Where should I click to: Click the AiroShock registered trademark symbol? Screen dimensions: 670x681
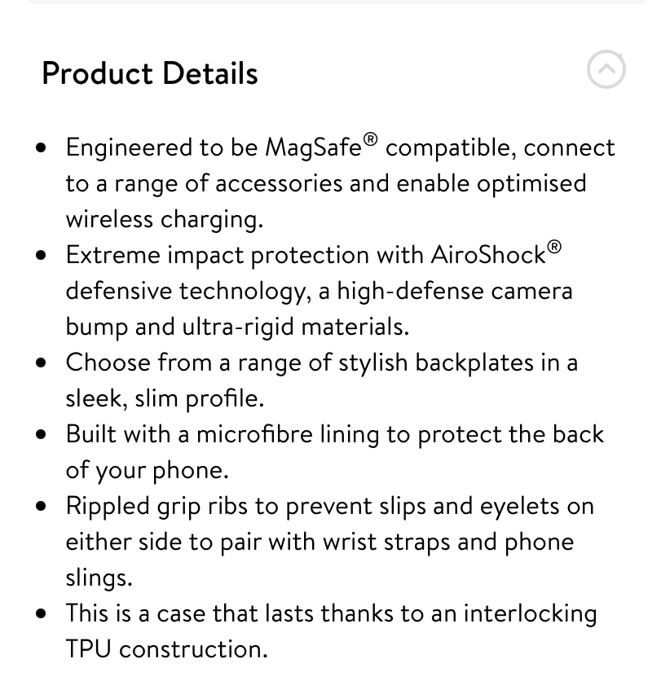[x=554, y=246]
